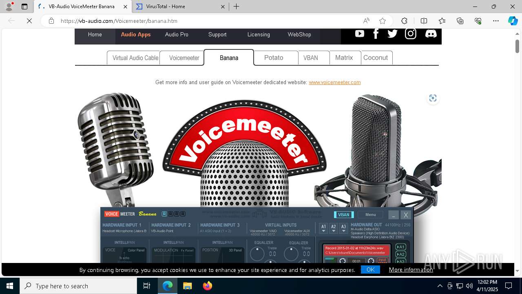Click the browser back arrow
The height and width of the screenshot is (294, 522).
coord(11,21)
